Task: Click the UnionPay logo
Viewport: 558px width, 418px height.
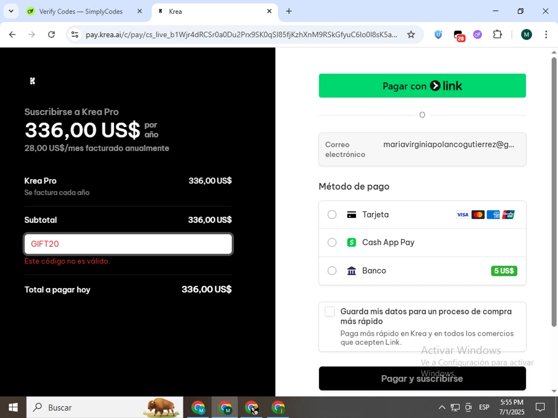Action: coord(509,215)
